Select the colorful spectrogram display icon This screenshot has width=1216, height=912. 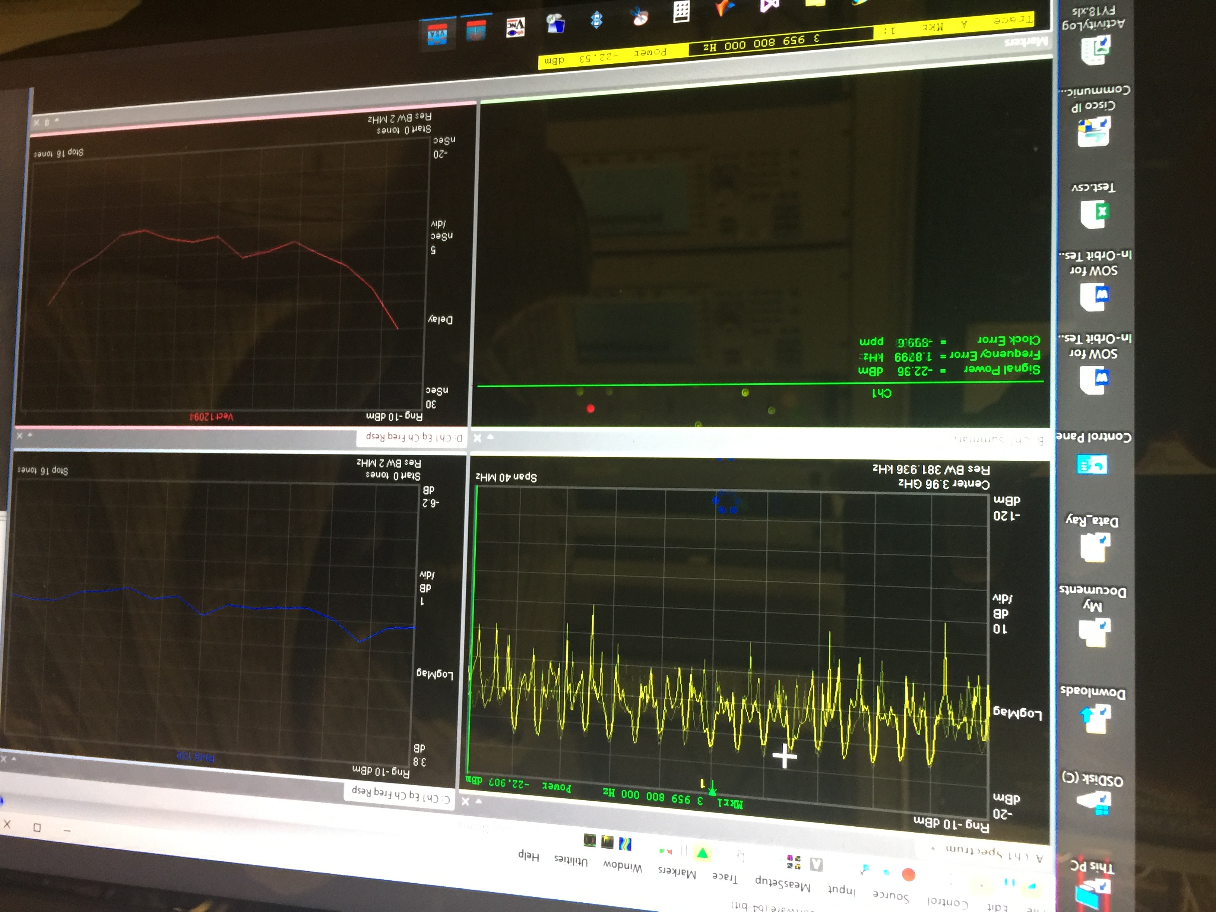pos(625,844)
